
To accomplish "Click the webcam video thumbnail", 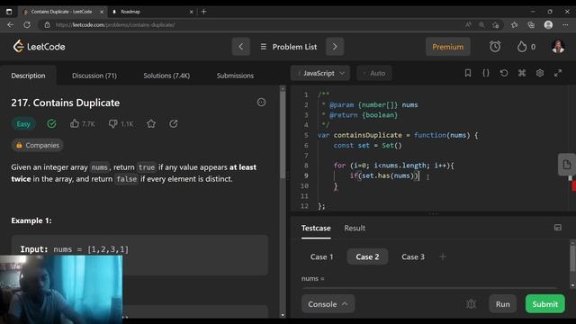I will click(x=61, y=290).
